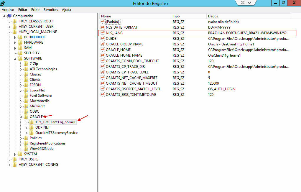This screenshot has height=192, width=301.
Task: Click the string value icon of ORACLE_GROUP_NAME
Action: coord(103,44)
